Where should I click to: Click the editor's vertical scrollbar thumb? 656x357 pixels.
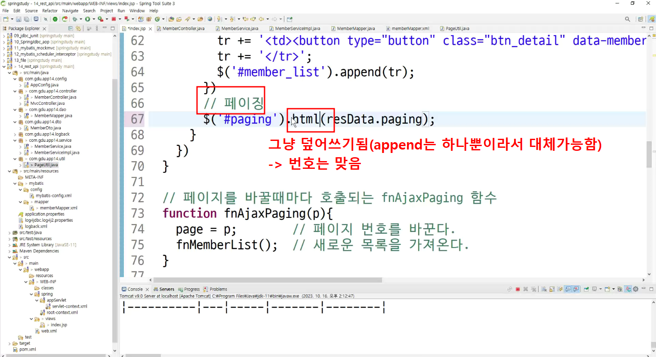point(649,154)
